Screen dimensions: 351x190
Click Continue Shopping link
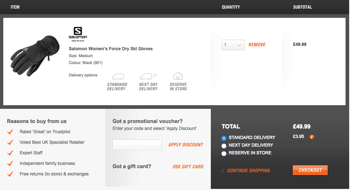tap(246, 171)
